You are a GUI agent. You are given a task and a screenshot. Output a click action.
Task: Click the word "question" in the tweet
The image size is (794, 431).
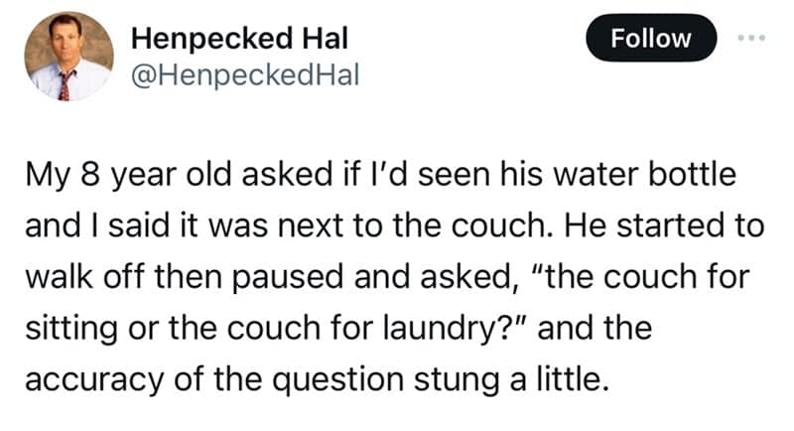374,376
